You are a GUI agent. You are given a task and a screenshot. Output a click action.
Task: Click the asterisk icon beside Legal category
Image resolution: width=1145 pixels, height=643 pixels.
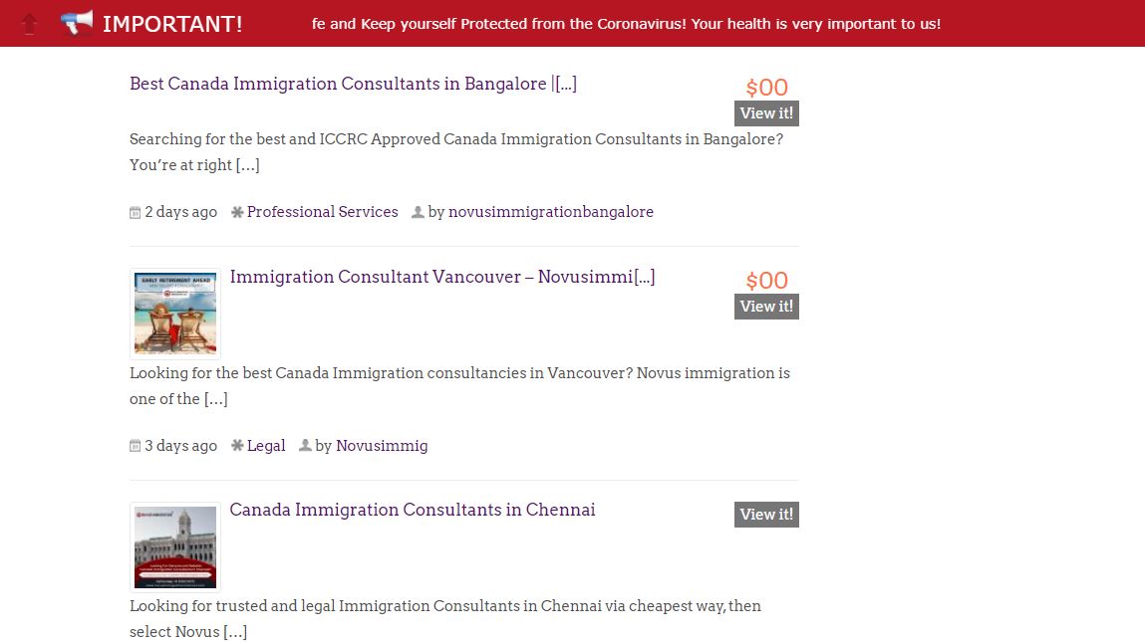pyautogui.click(x=237, y=446)
